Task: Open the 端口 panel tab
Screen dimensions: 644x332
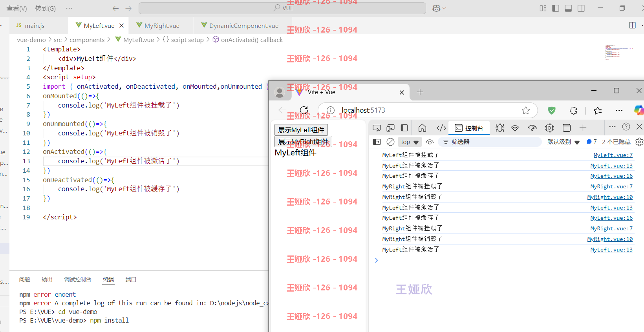Action: pyautogui.click(x=131, y=279)
